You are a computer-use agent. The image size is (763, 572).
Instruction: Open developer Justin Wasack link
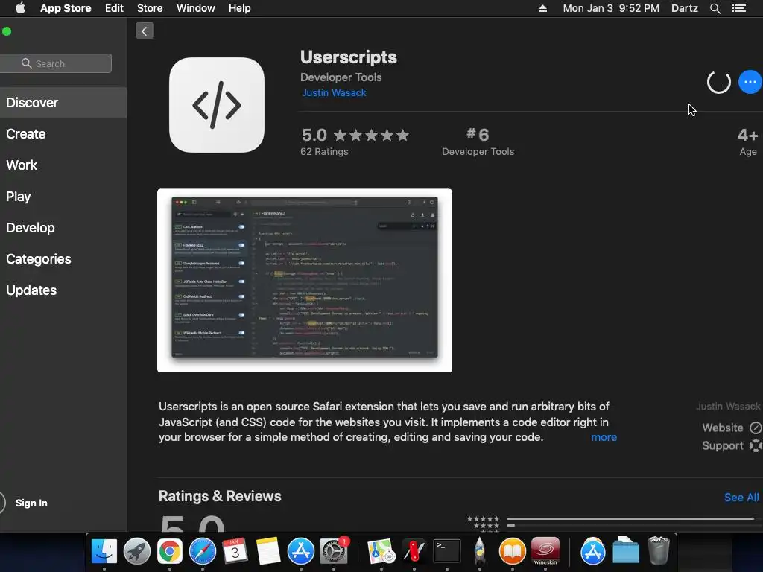[x=334, y=93]
